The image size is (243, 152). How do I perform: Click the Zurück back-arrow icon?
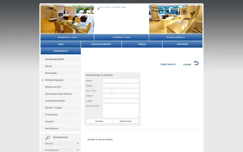(x=196, y=63)
